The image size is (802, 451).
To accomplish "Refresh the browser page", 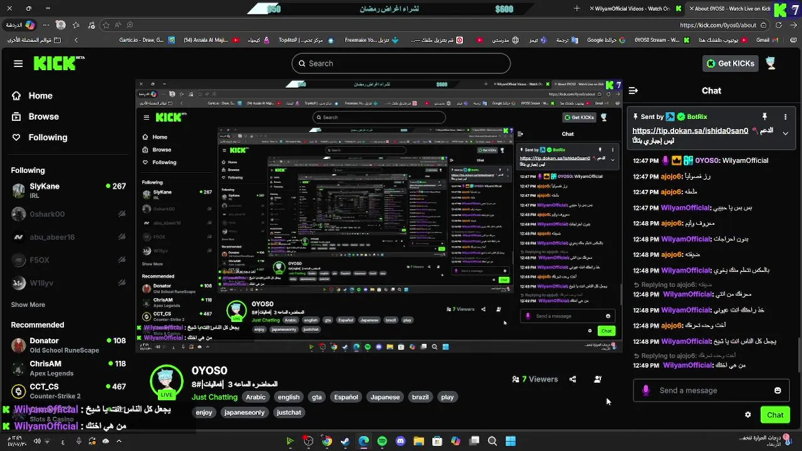I will pyautogui.click(x=779, y=25).
